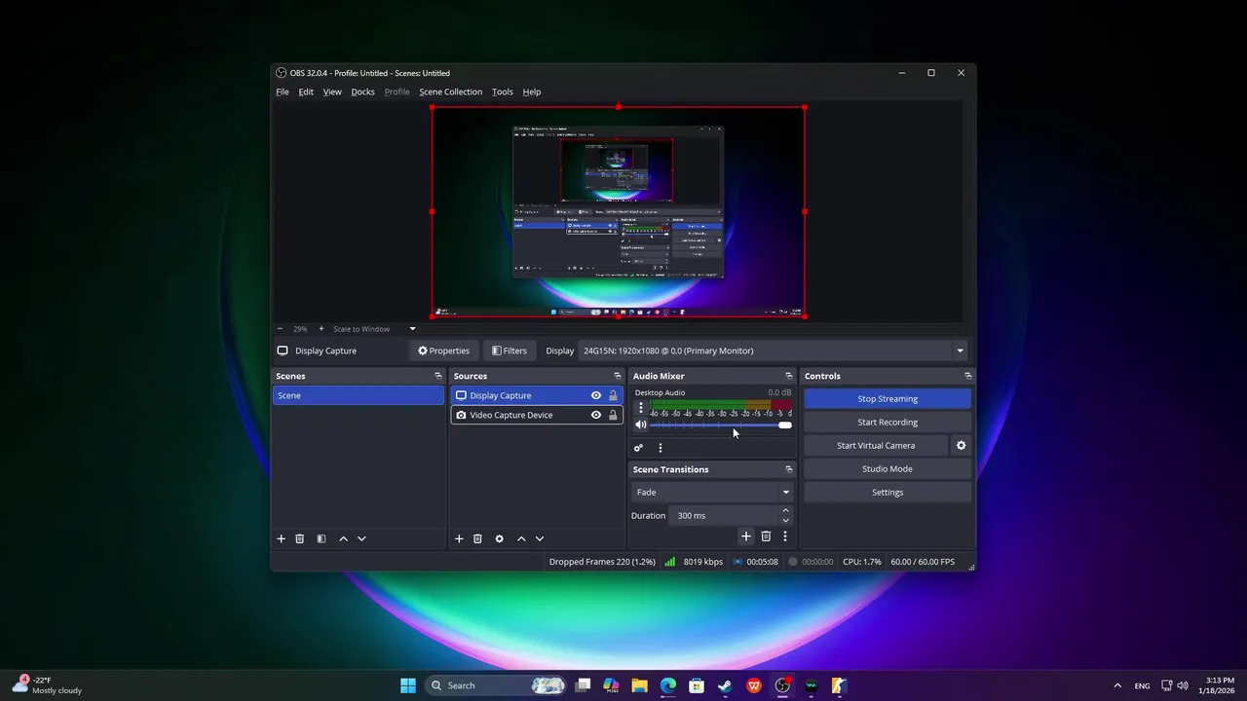This screenshot has width=1247, height=701.
Task: Open scene filters icon in Scenes dock
Action: 321,538
